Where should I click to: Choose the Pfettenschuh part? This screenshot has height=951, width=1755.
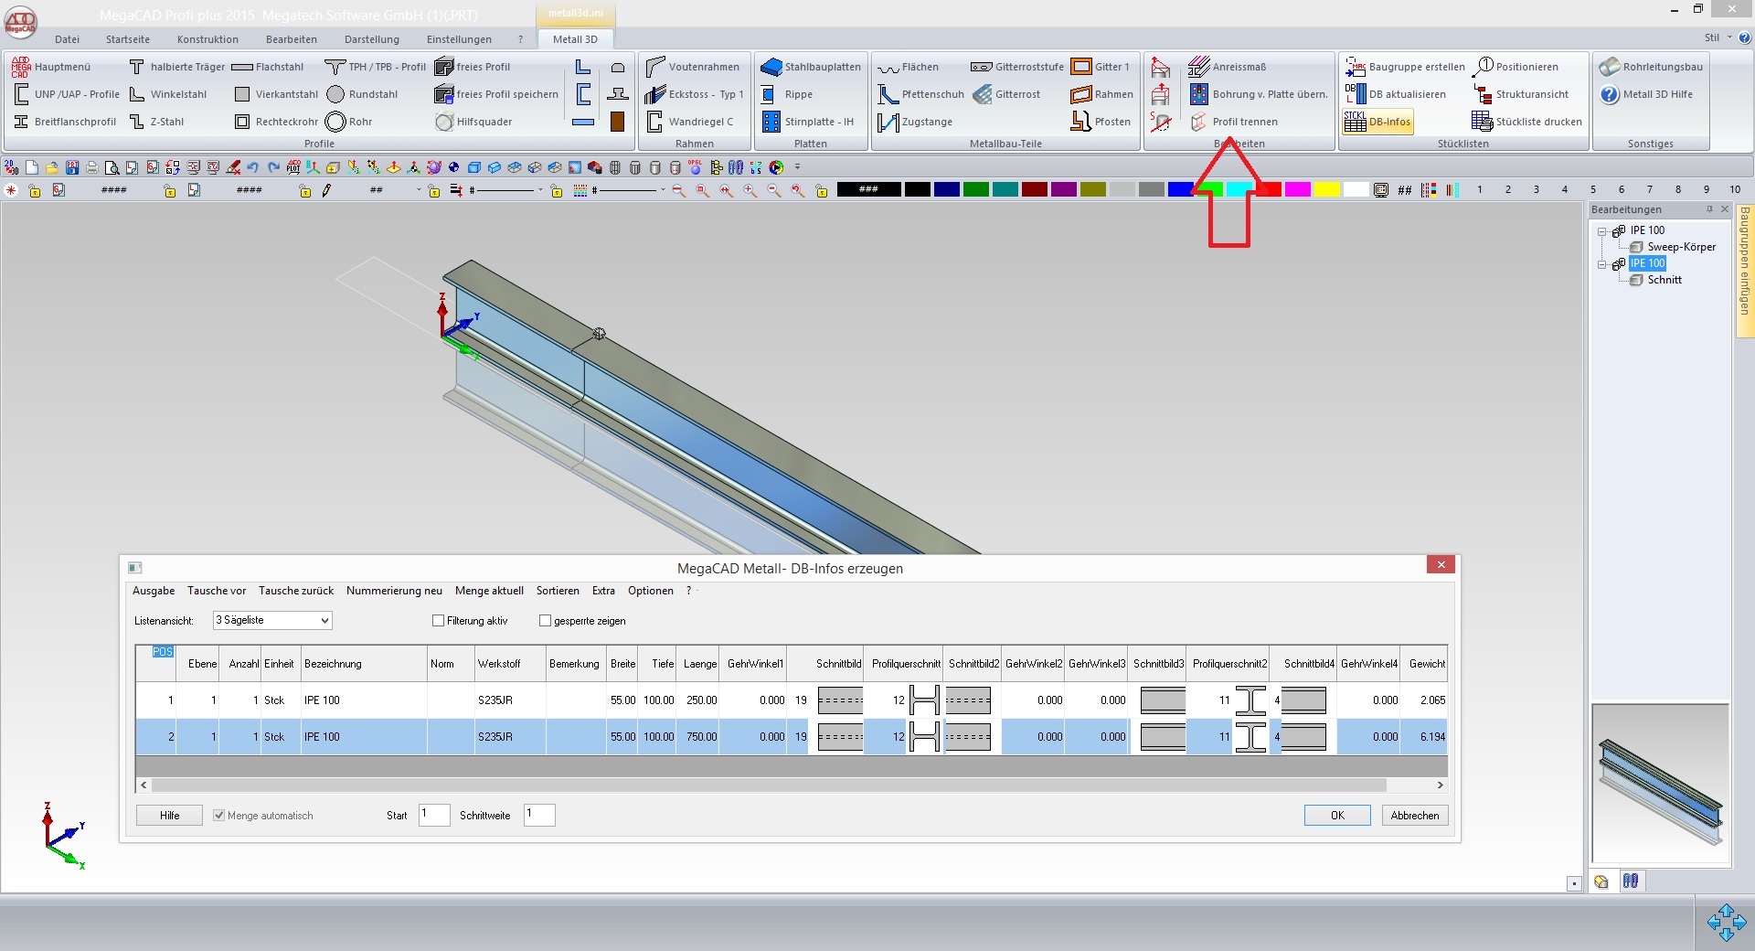point(920,94)
